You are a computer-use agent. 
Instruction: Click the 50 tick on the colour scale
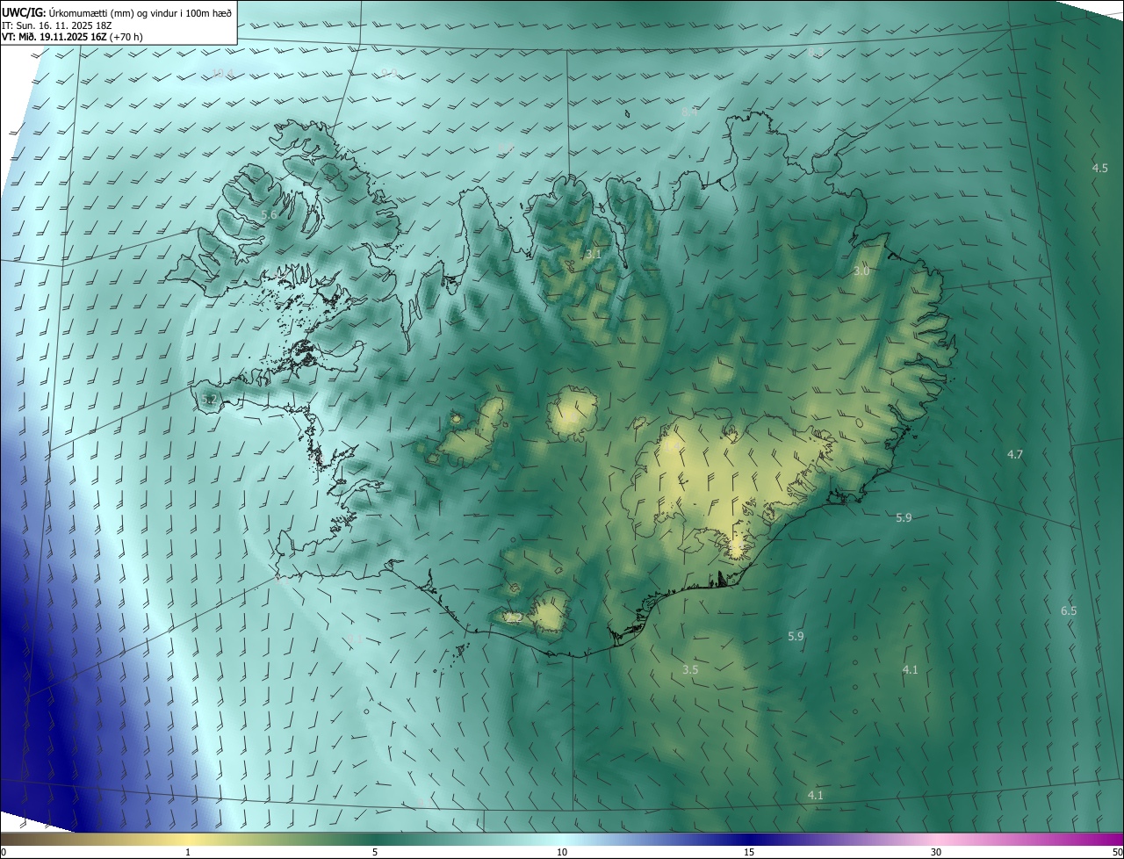[1117, 852]
